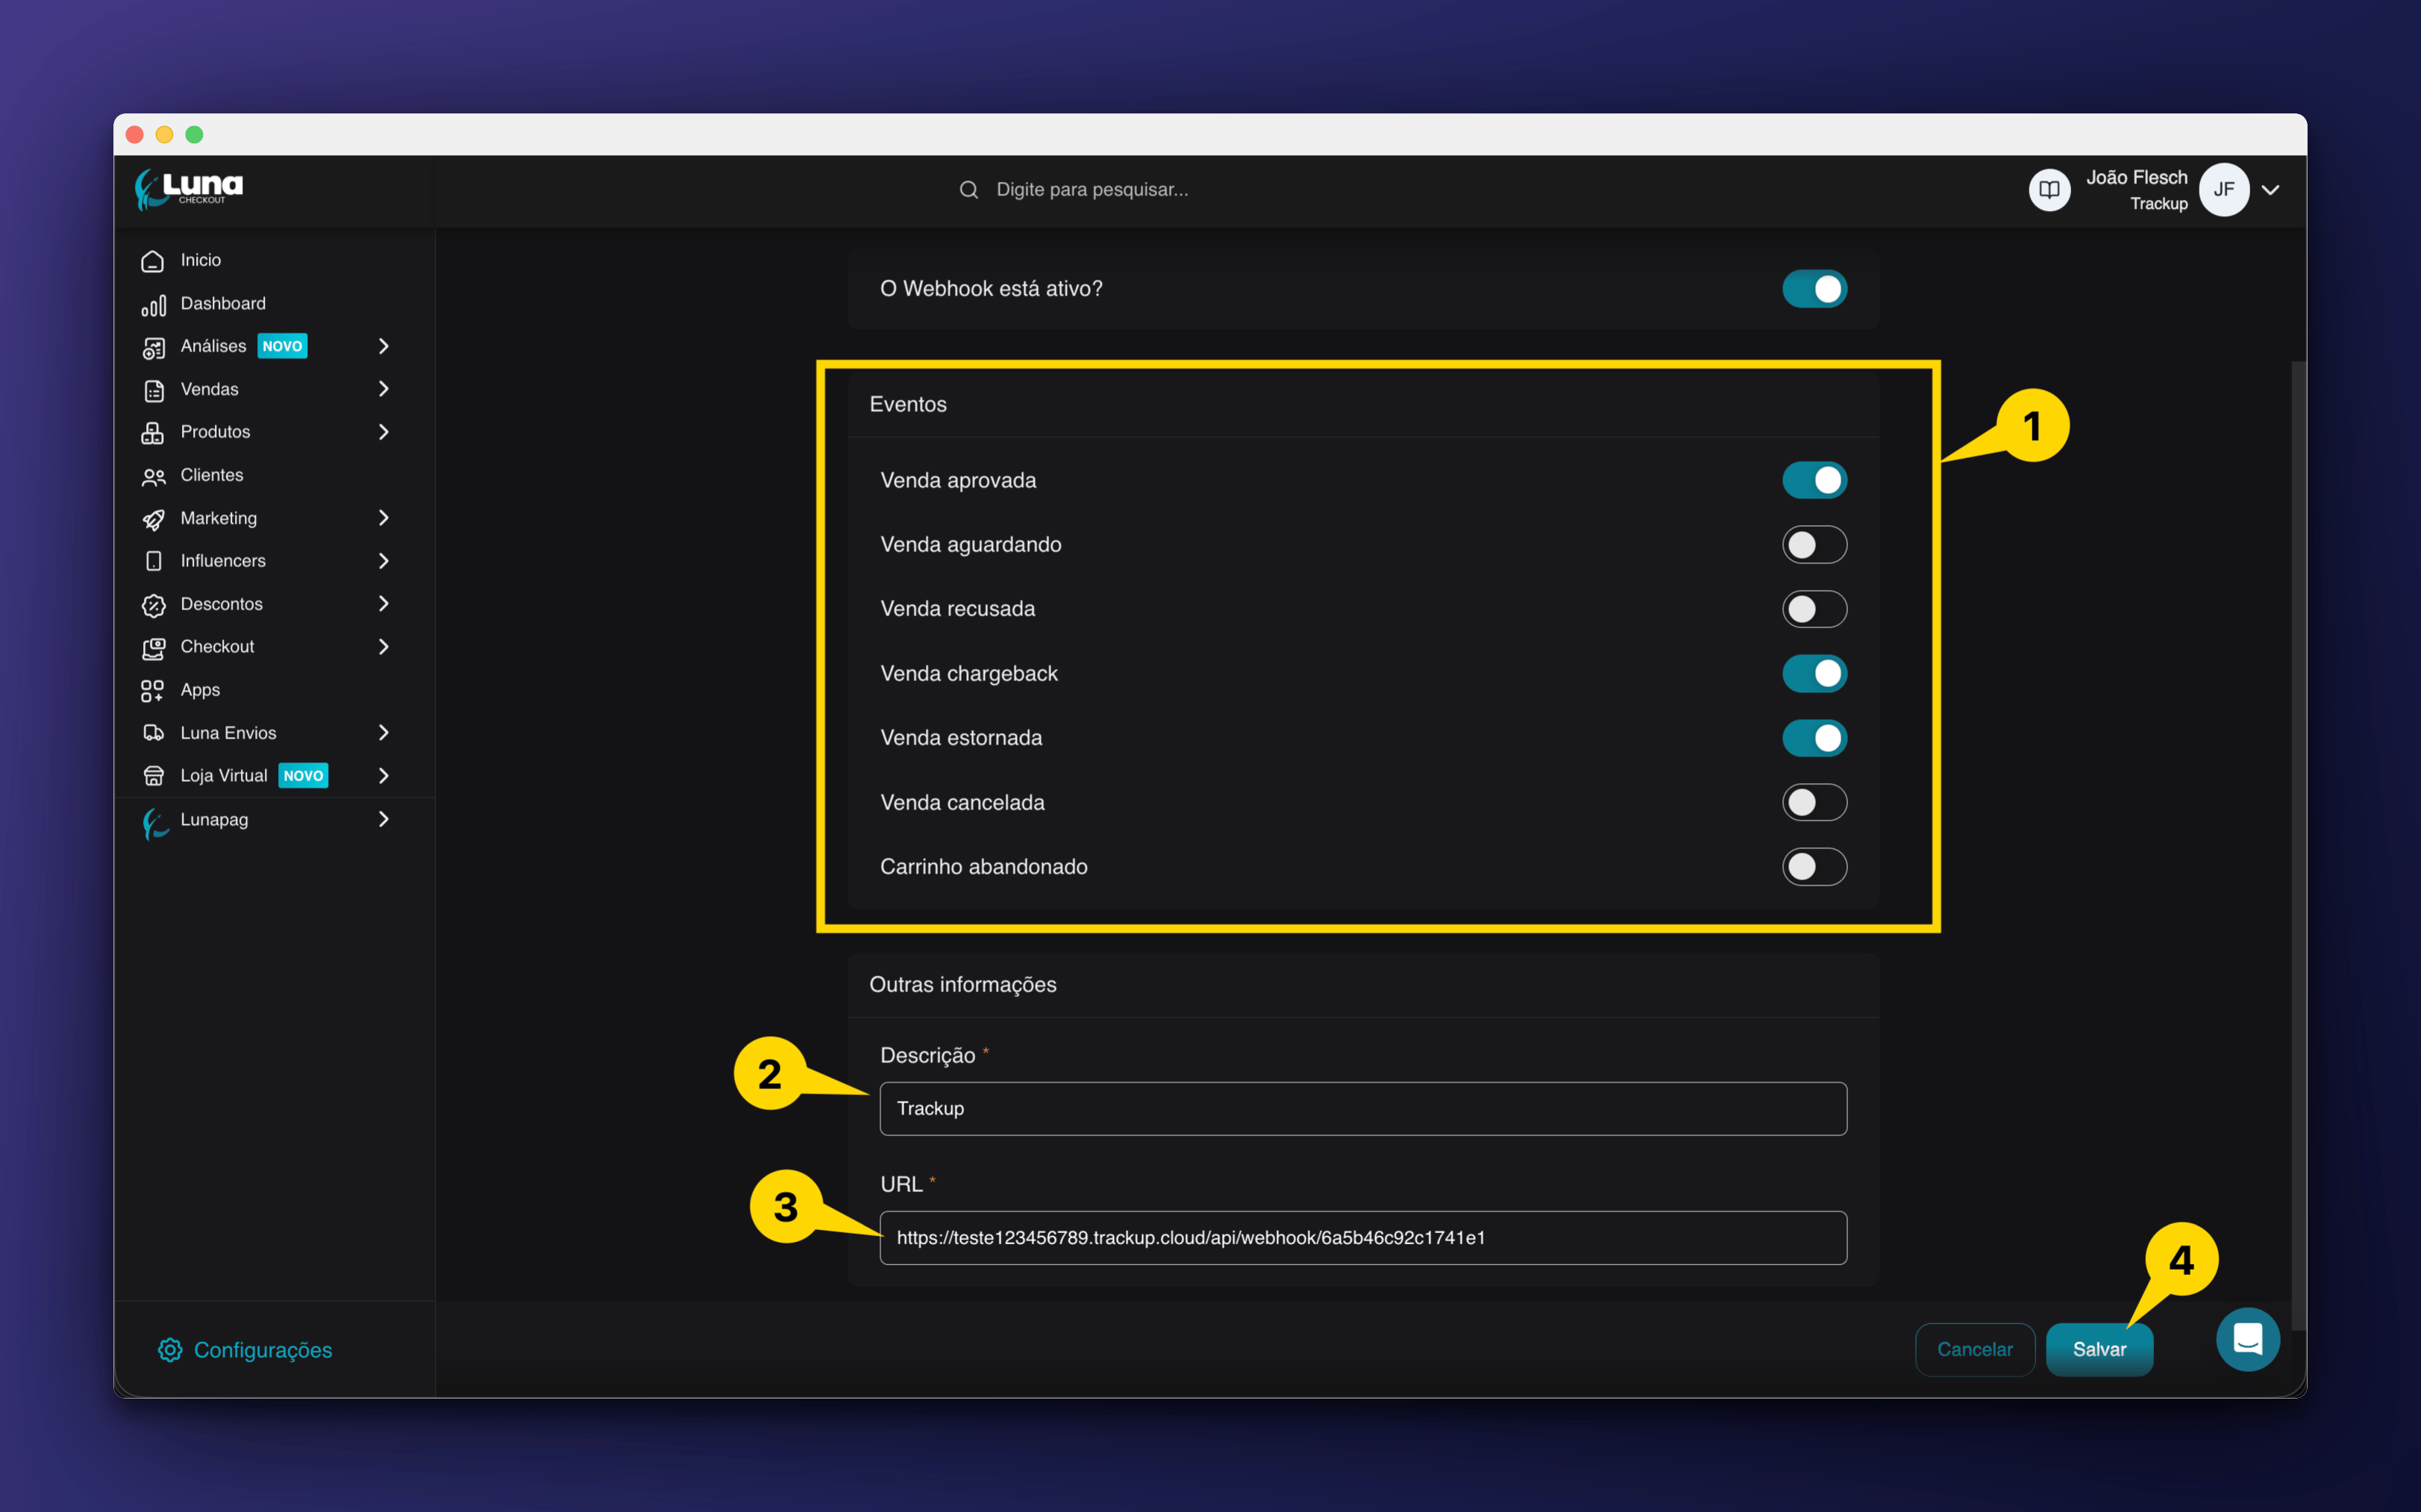
Task: Open the documentation book icon
Action: 2049,190
